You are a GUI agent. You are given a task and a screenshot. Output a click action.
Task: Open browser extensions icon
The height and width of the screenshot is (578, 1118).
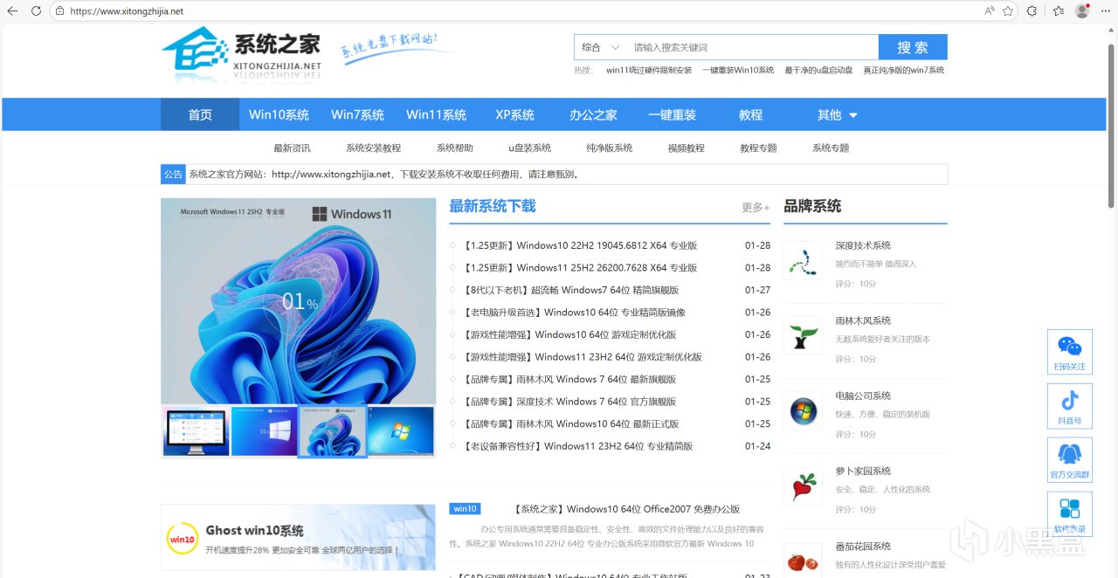(1032, 11)
